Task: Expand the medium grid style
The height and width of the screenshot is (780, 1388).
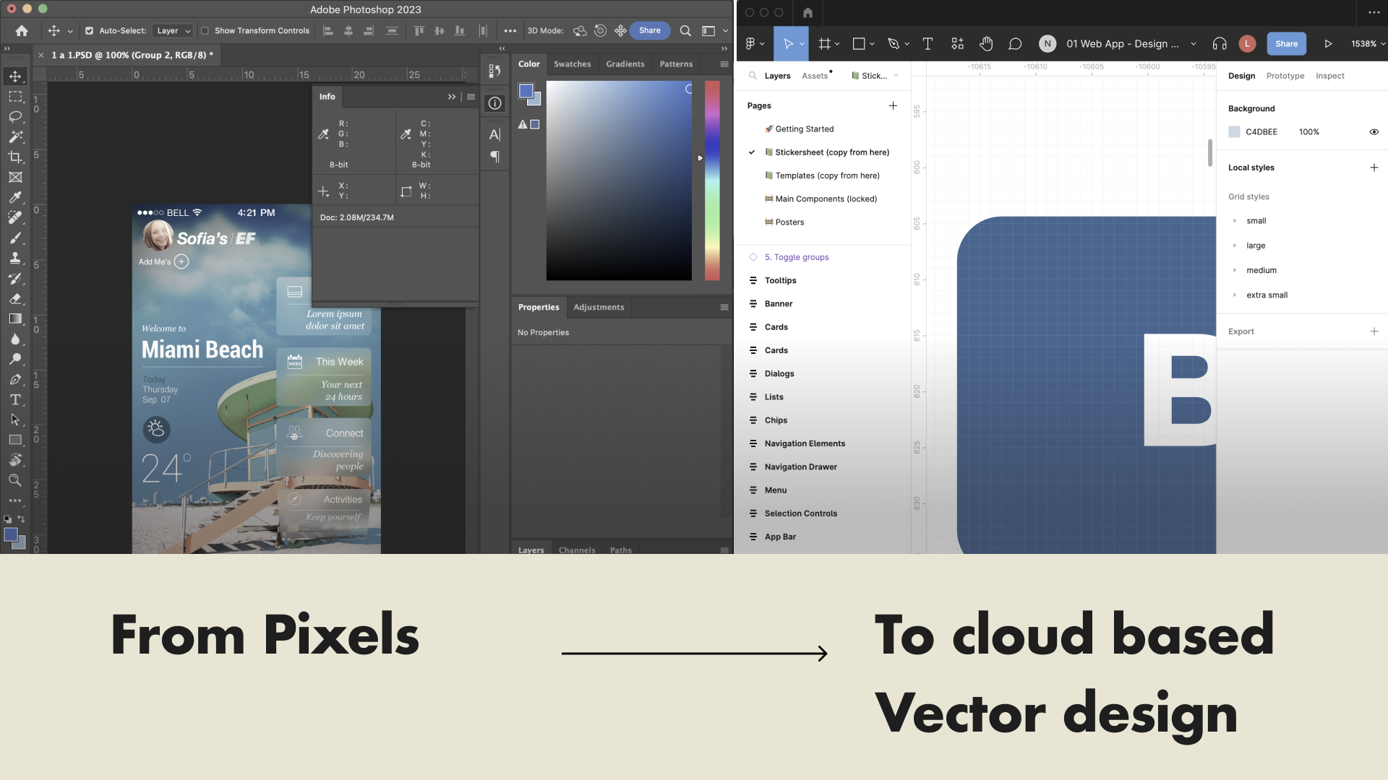Action: click(1235, 270)
